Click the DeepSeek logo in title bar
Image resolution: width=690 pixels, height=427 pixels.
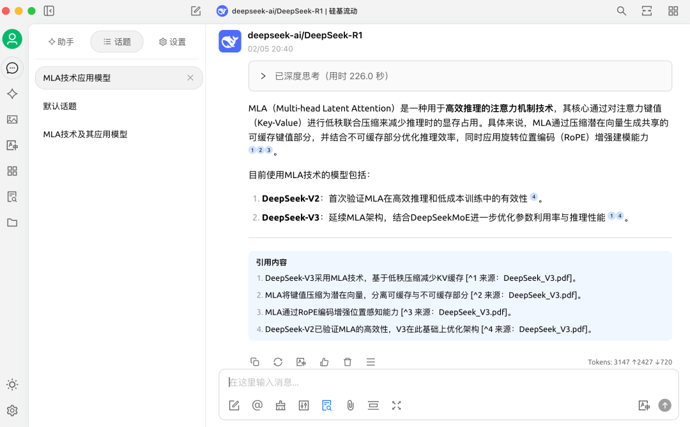coord(222,11)
